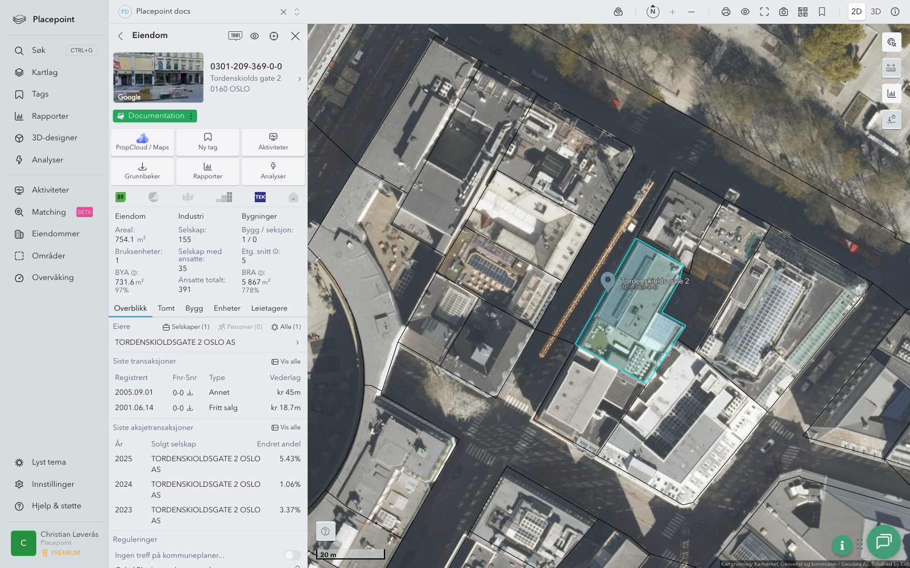The width and height of the screenshot is (910, 568).
Task: Select the Bygg tab
Action: [194, 308]
